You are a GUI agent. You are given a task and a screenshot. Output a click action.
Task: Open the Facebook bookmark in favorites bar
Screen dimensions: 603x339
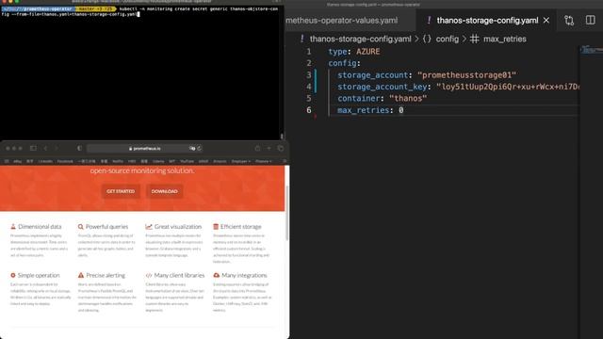coord(65,161)
